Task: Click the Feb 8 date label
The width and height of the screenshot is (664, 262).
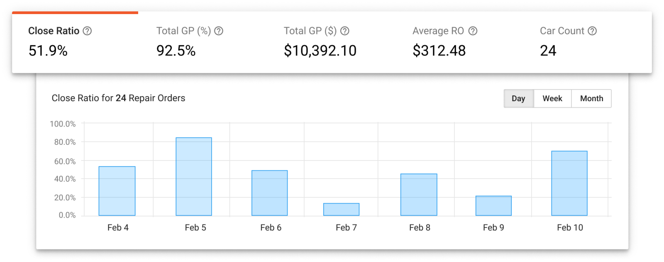Action: (420, 228)
